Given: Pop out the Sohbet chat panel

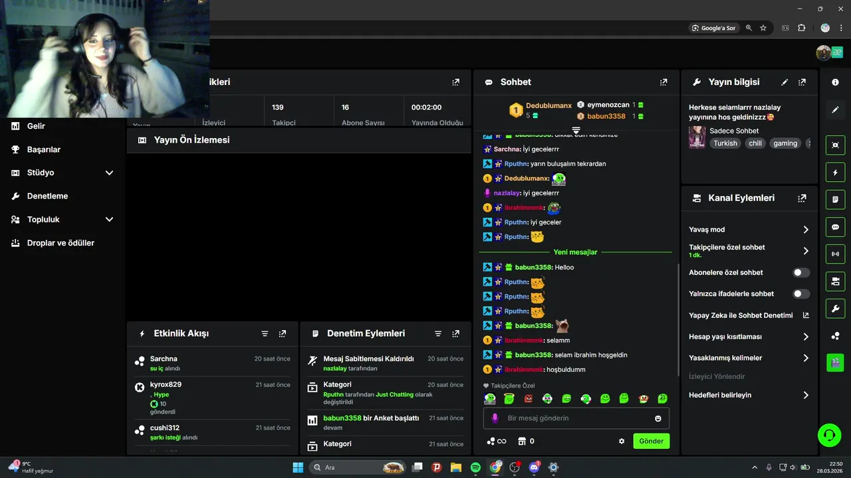Looking at the screenshot, I should pyautogui.click(x=664, y=82).
